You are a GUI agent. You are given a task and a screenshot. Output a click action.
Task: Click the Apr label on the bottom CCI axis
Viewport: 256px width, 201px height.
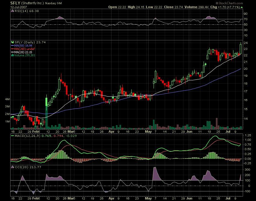[111, 198]
